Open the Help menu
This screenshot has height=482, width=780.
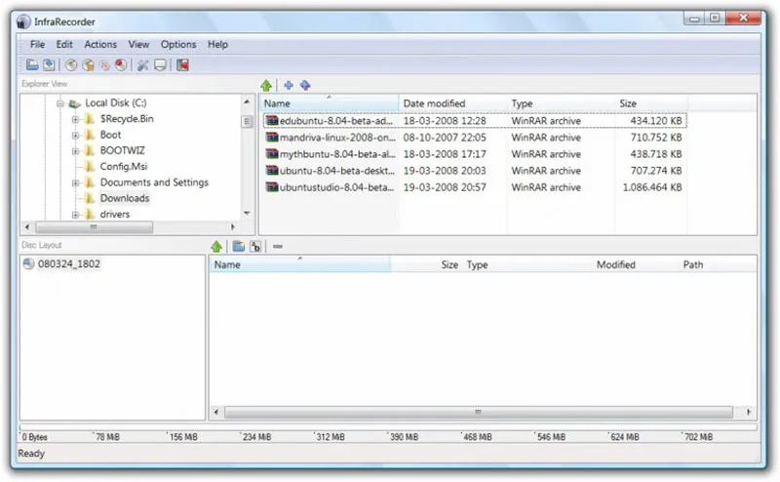coord(217,44)
